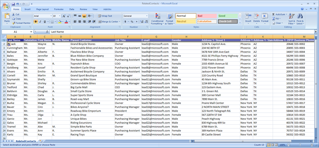Open the Office Button menu
Viewport: 319px width, 148px height.
click(x=6, y=6)
